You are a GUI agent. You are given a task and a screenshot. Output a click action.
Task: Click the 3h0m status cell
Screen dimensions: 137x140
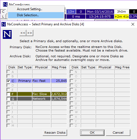(121, 12)
